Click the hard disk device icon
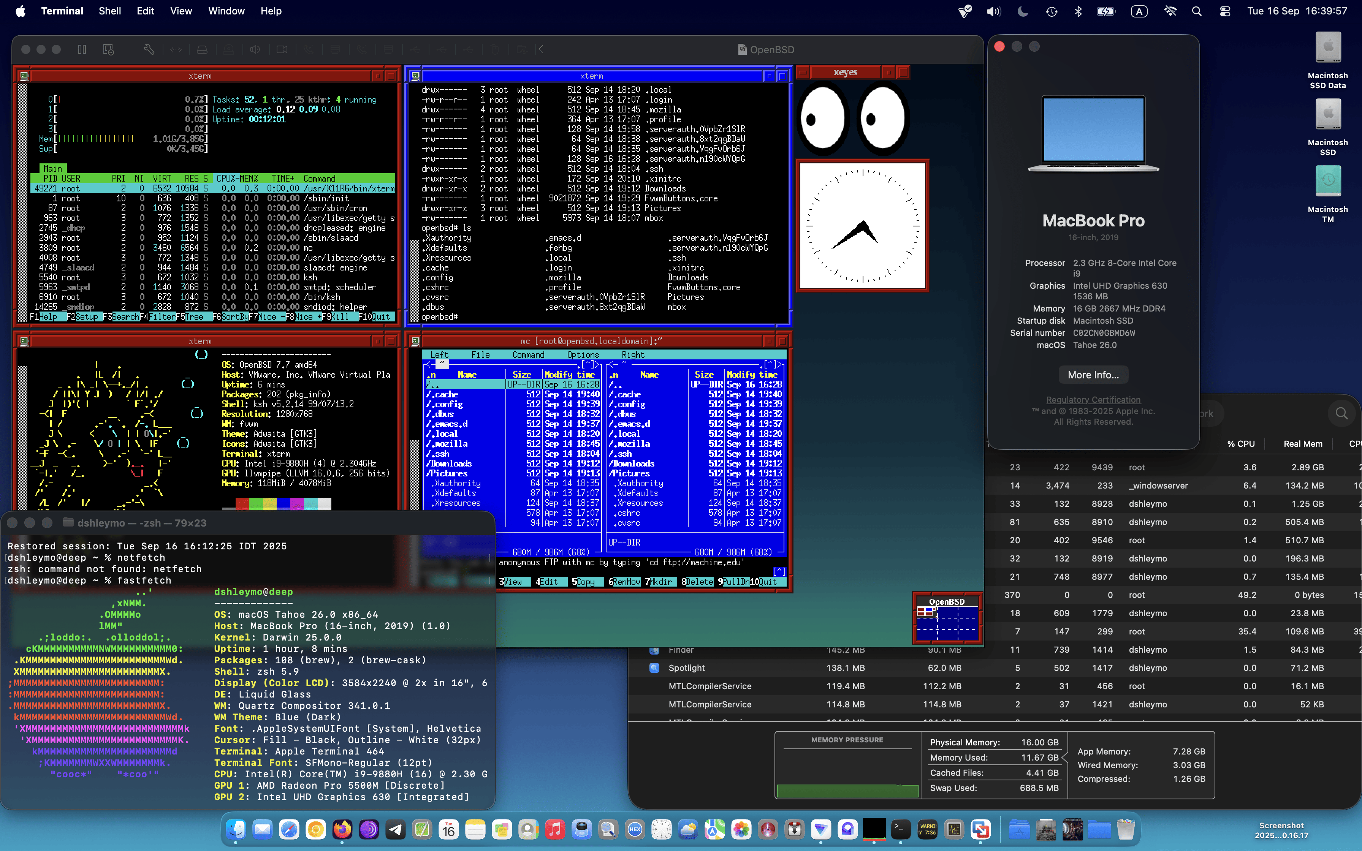The width and height of the screenshot is (1362, 851). (x=202, y=49)
